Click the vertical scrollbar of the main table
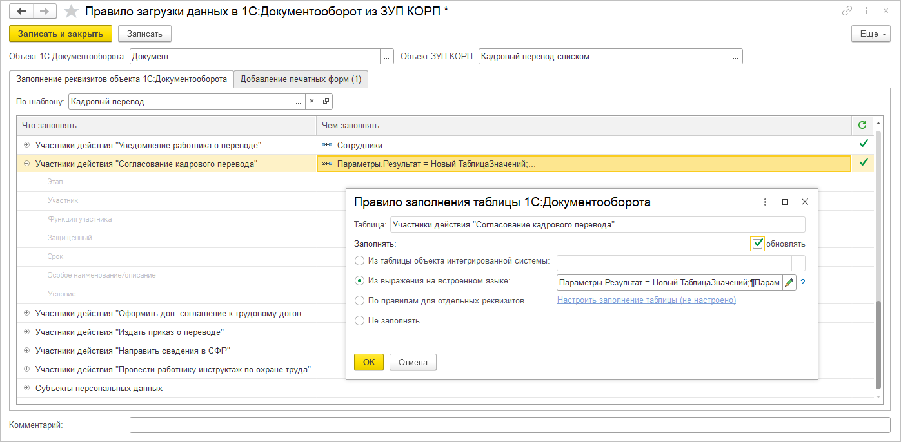The width and height of the screenshot is (901, 442). pyautogui.click(x=878, y=344)
